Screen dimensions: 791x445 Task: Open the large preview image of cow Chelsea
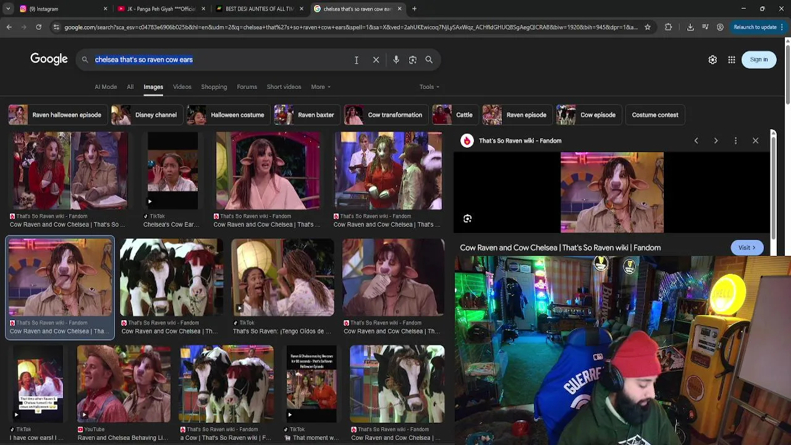pyautogui.click(x=612, y=192)
